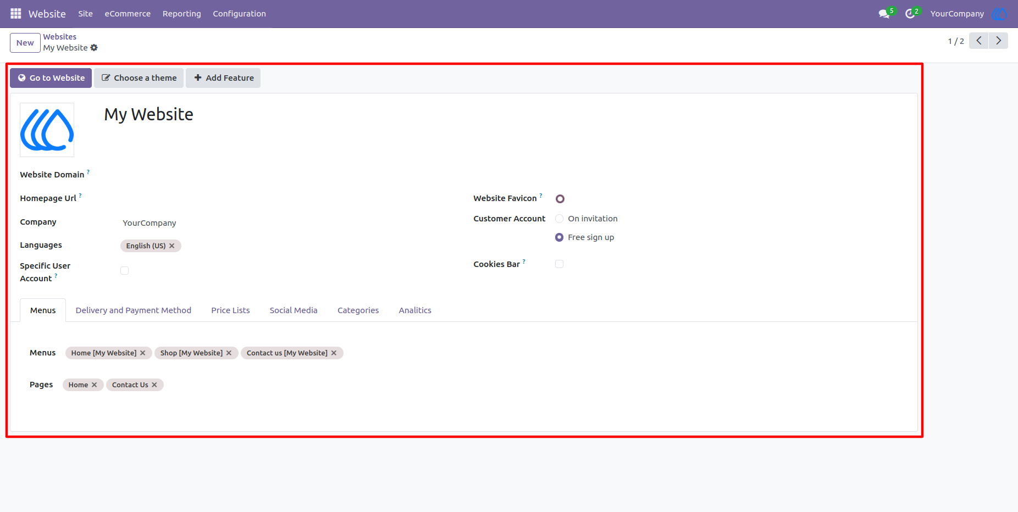
Task: Go to next record arrow
Action: coord(998,41)
